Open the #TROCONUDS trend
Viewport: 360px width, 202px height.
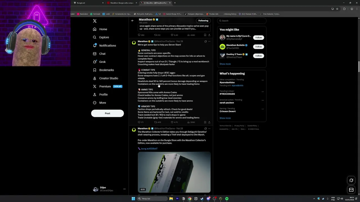tap(227, 94)
